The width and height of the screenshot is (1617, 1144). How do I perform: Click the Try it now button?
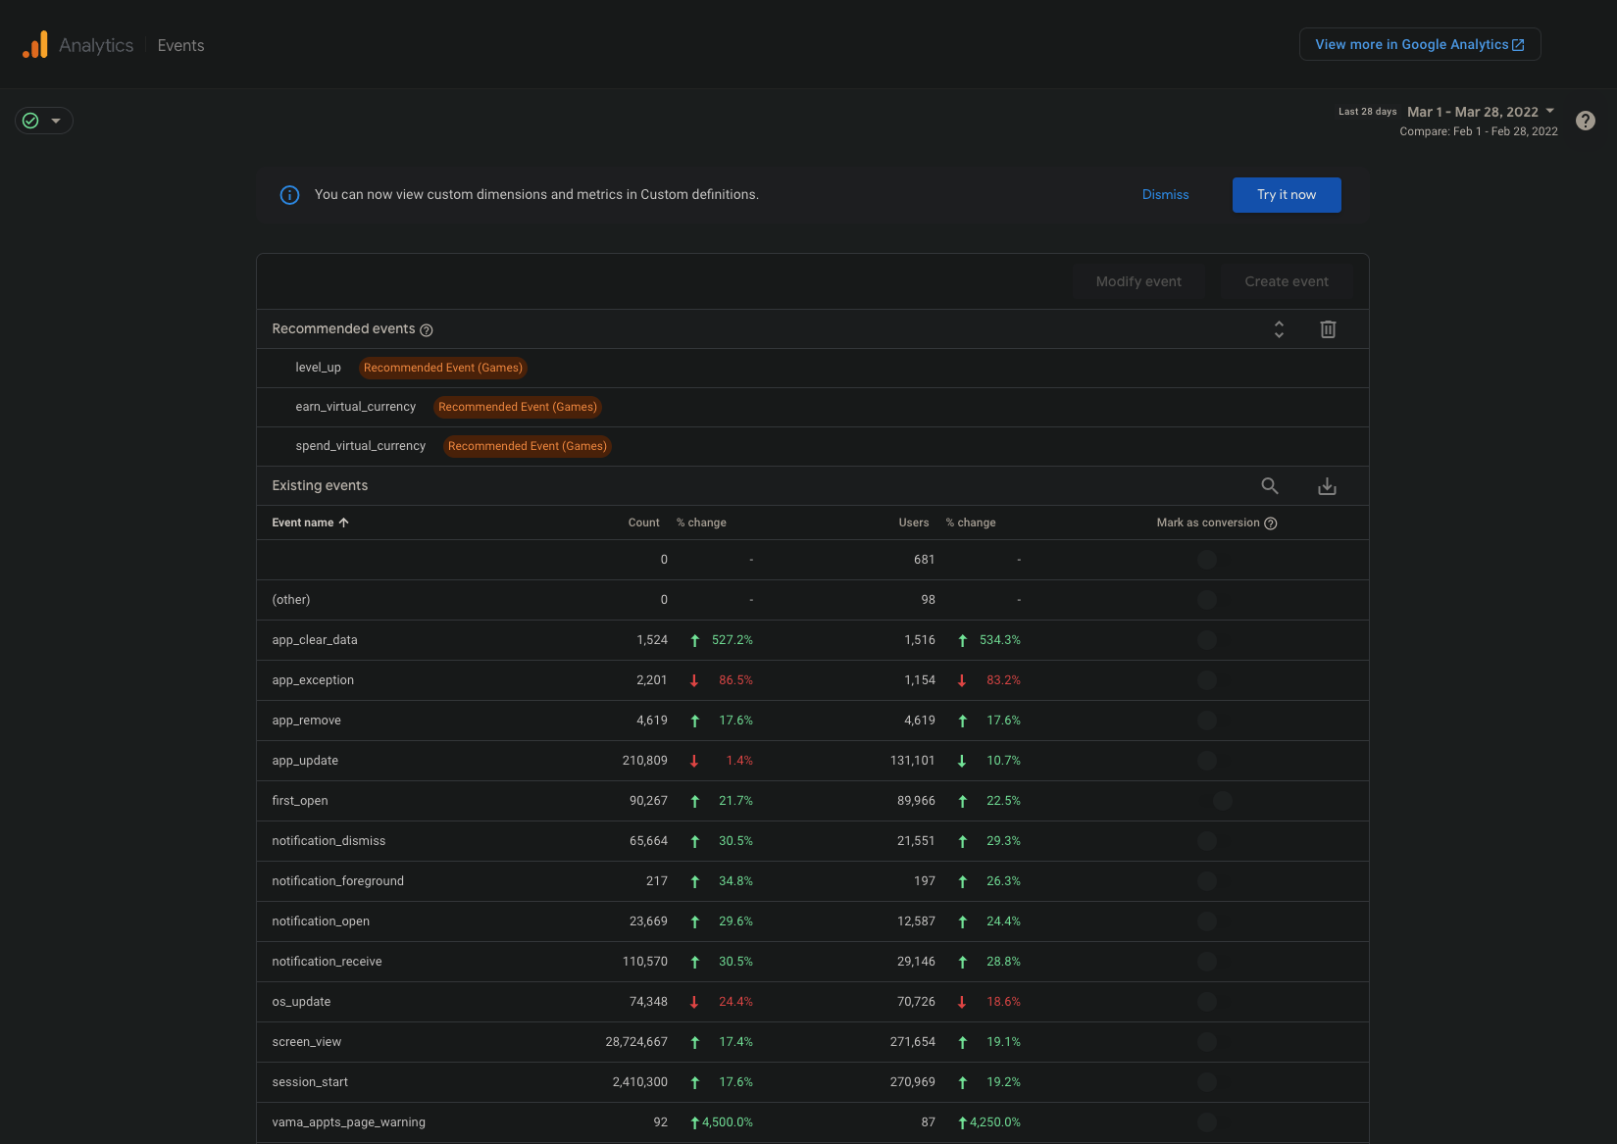(1287, 195)
